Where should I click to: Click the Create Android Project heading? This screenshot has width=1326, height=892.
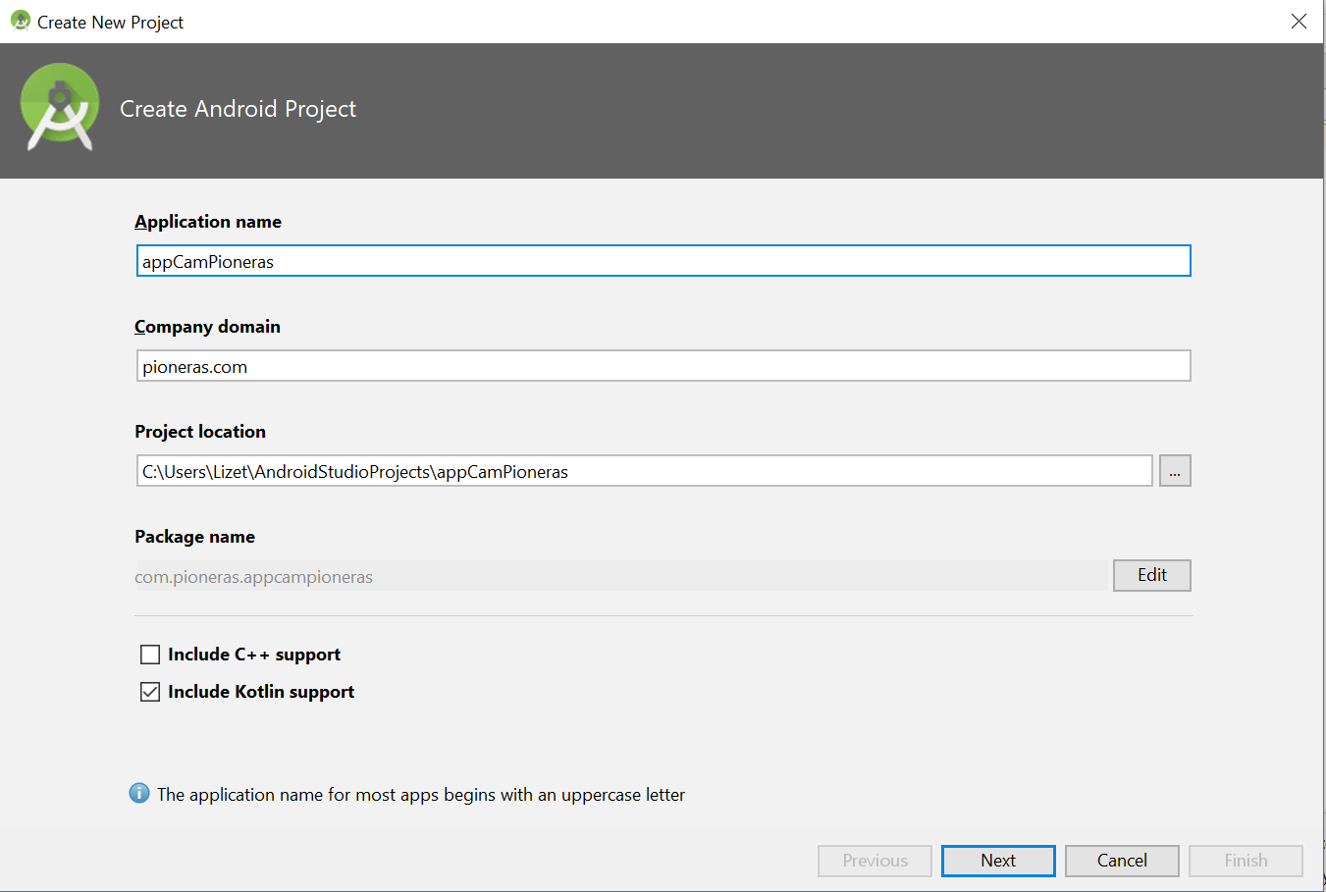tap(238, 109)
